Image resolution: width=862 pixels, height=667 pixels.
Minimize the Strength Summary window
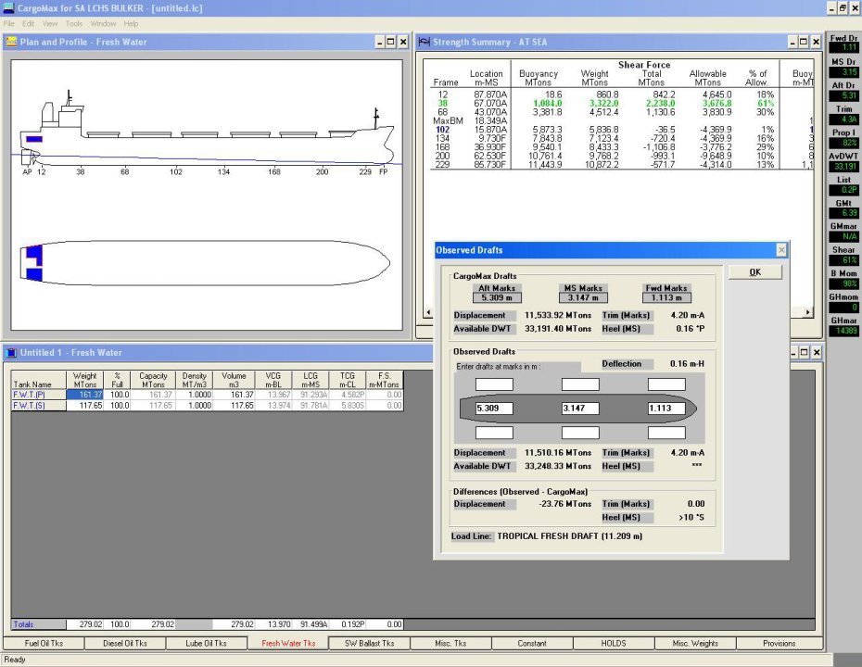(x=792, y=42)
